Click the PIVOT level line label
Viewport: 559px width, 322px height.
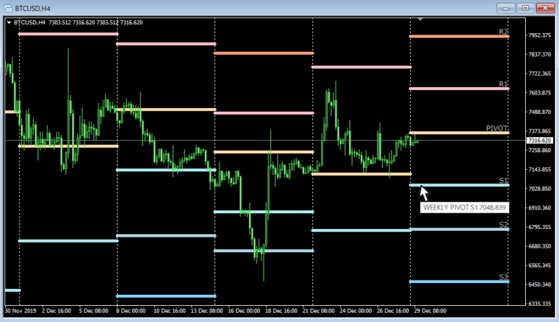point(497,128)
